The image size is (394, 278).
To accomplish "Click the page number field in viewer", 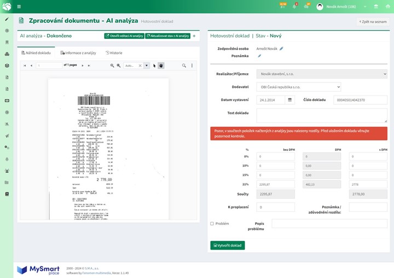I will [x=49, y=66].
